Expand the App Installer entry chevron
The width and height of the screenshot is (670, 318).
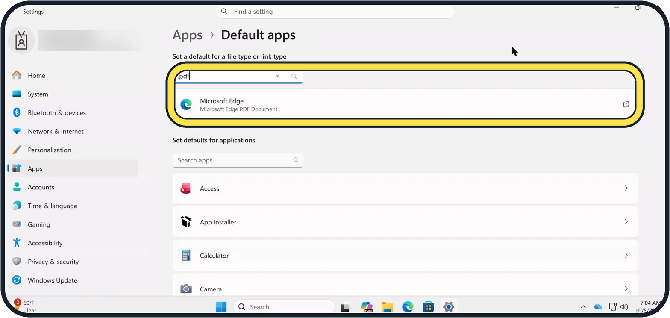point(626,222)
